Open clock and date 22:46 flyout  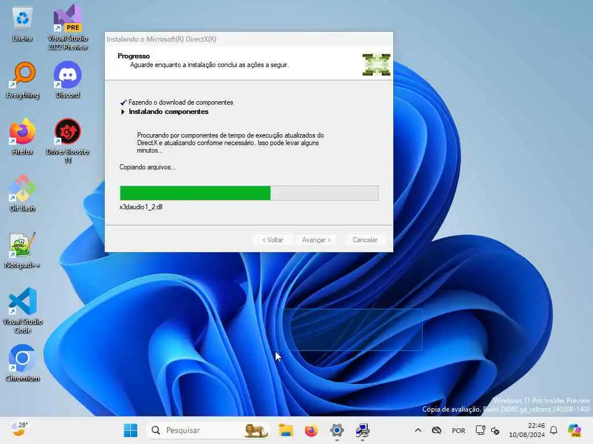527,430
